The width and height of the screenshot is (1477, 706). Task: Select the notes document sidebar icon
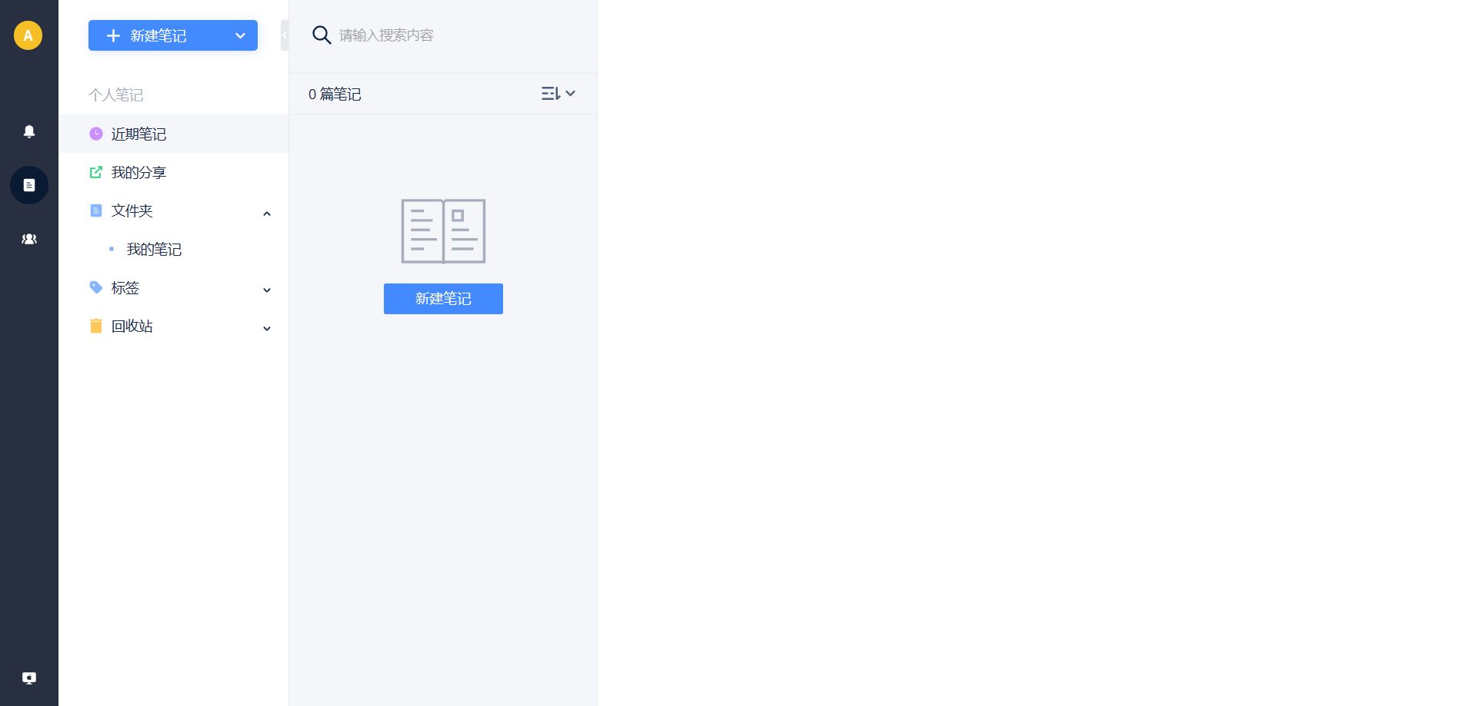click(x=29, y=185)
